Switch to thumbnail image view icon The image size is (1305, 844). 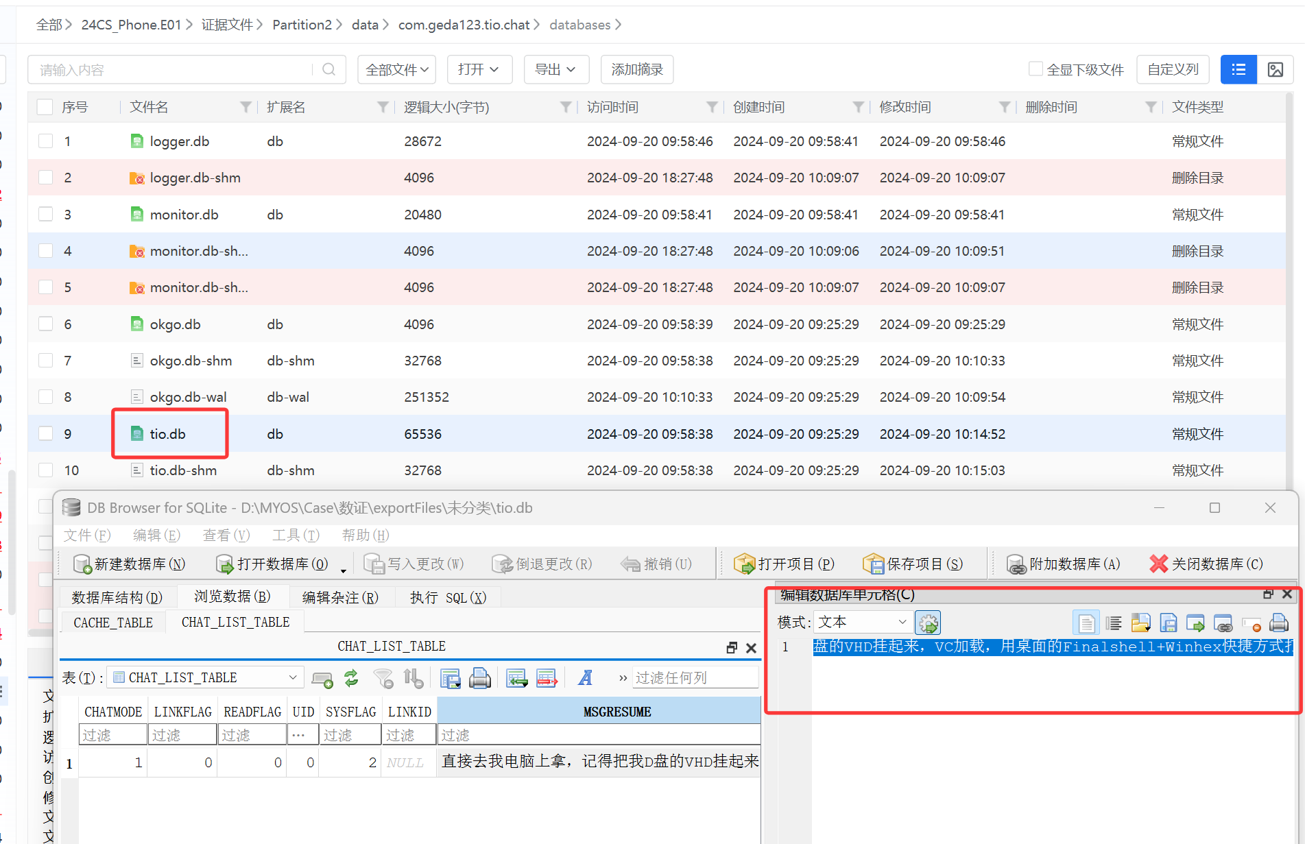tap(1276, 69)
